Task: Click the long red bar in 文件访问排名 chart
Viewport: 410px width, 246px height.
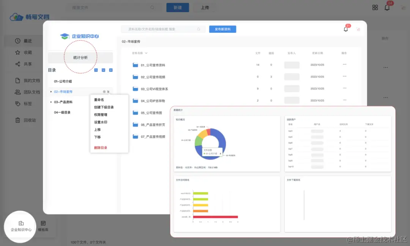Action: (216, 217)
